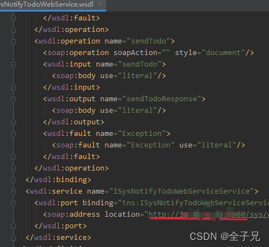Collapse the wsdl:fault name="Exception" block
269x247 pixels.
[13, 134]
